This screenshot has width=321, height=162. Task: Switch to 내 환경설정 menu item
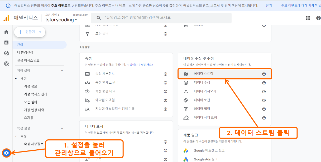tap(26, 52)
